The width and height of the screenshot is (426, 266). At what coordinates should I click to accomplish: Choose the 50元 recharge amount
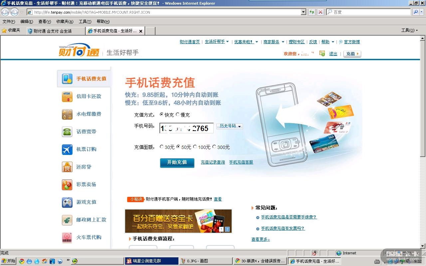178,147
